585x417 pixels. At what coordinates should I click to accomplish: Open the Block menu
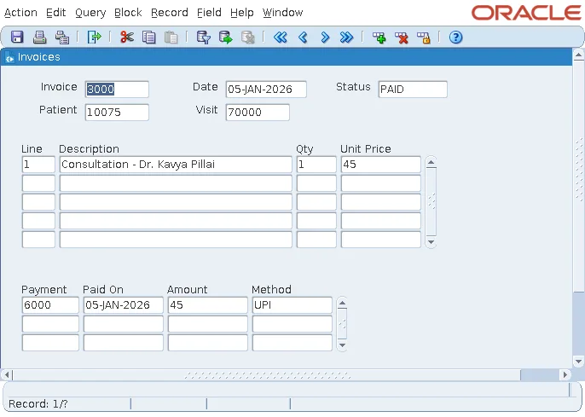tap(128, 13)
